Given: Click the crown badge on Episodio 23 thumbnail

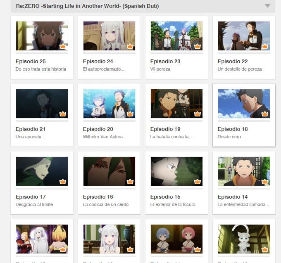Looking at the screenshot, I should pyautogui.click(x=198, y=46).
